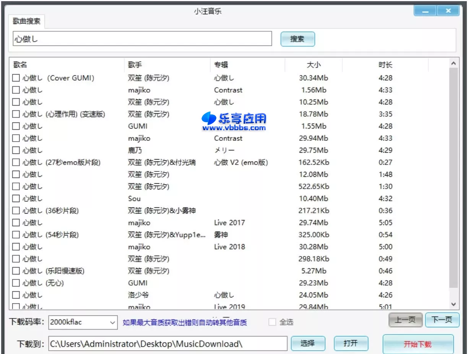Check 心做し (无心) by GUMI
The image size is (468, 354).
coord(16,283)
